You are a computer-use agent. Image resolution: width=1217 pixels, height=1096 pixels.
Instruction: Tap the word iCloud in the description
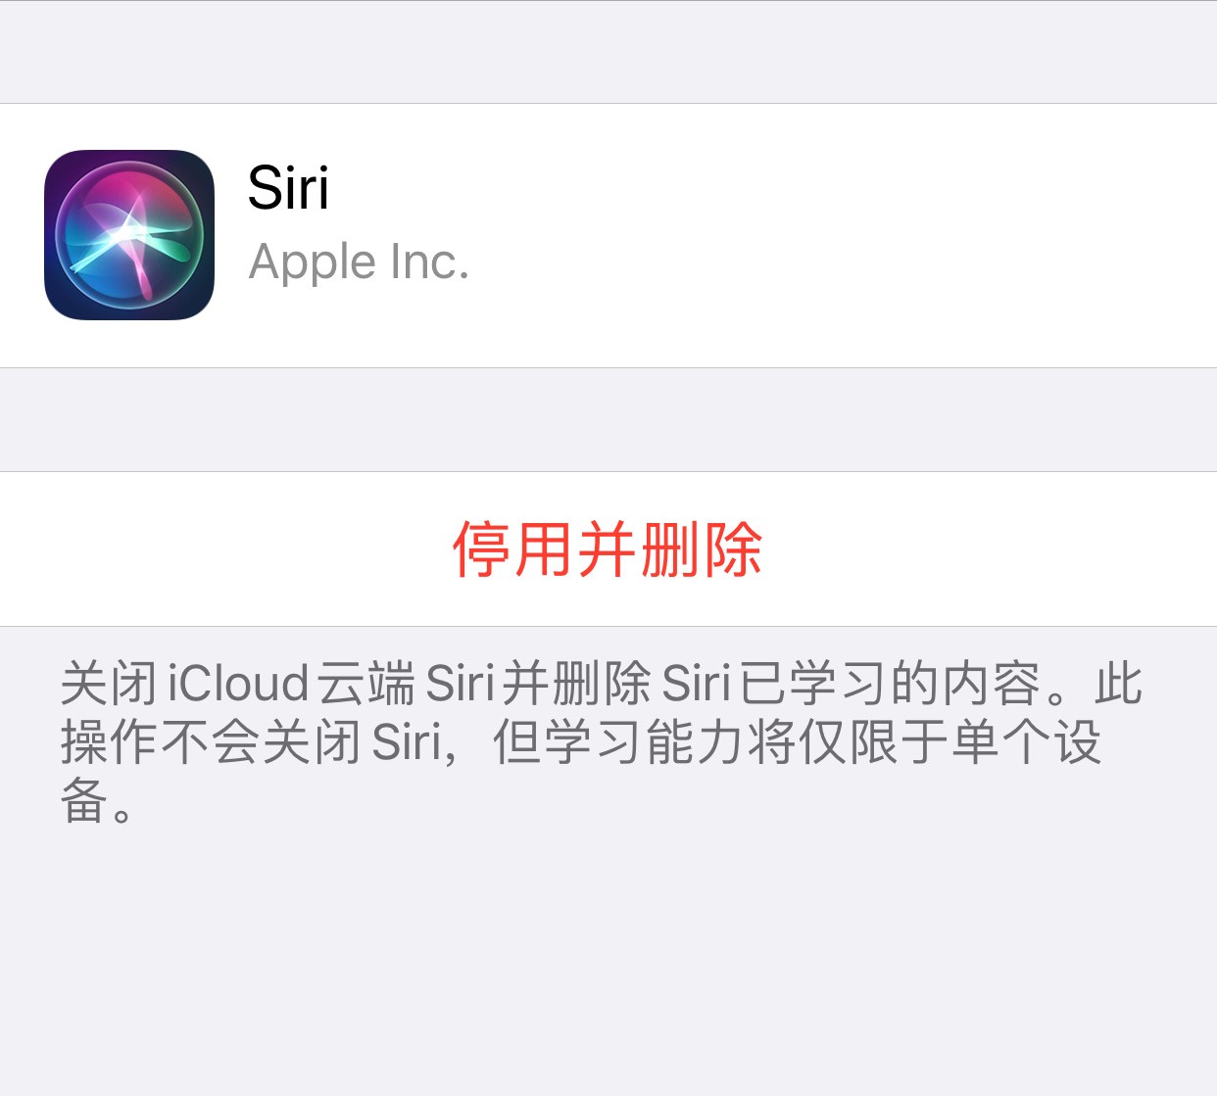coord(238,683)
